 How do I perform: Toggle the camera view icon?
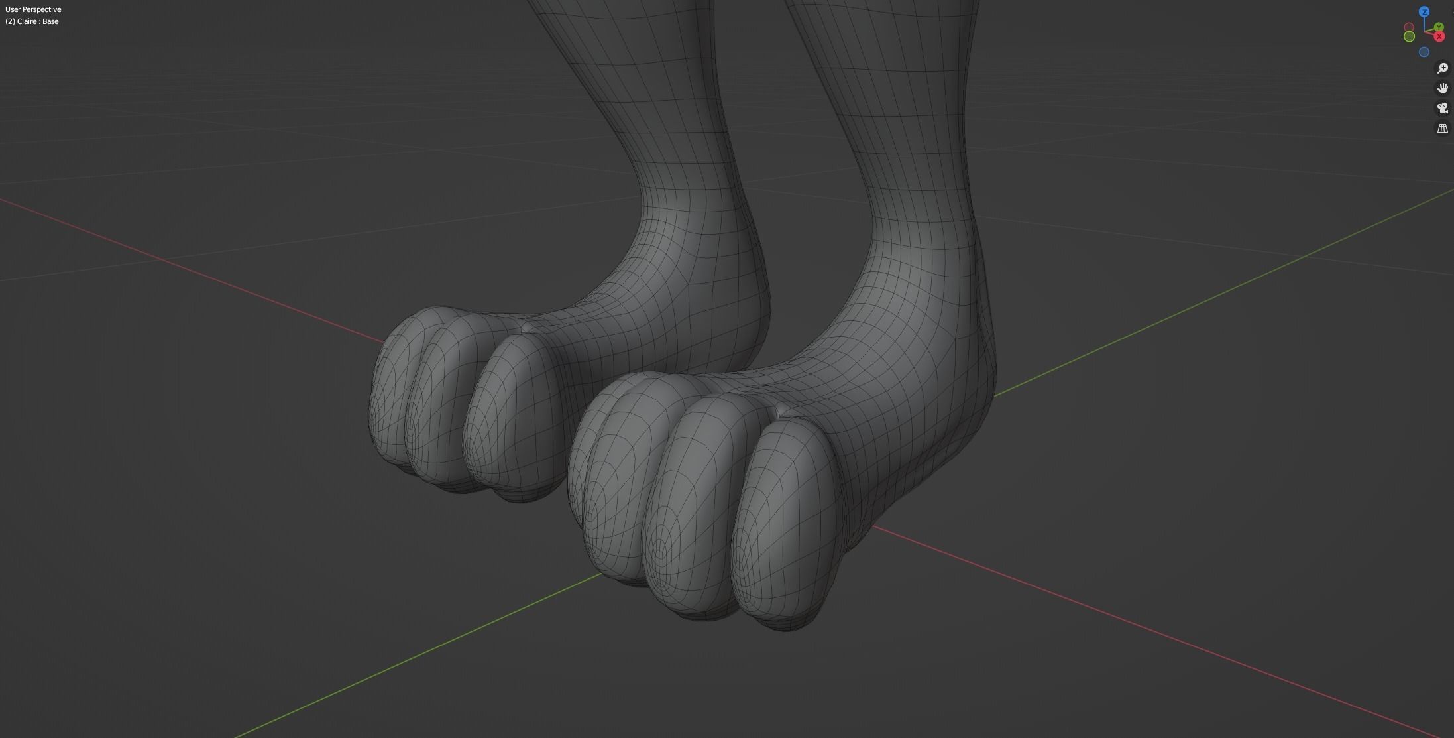pos(1442,108)
